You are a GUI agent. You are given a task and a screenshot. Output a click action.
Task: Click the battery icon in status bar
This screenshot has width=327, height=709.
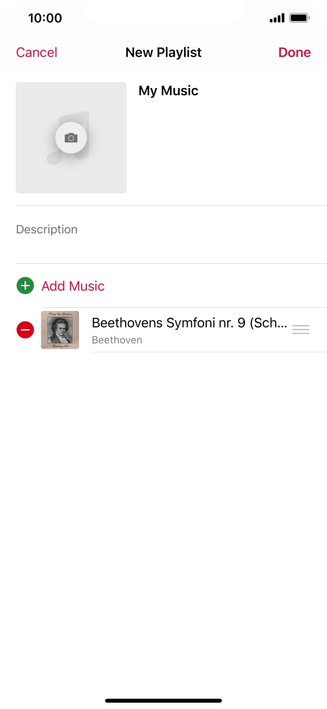pyautogui.click(x=299, y=19)
